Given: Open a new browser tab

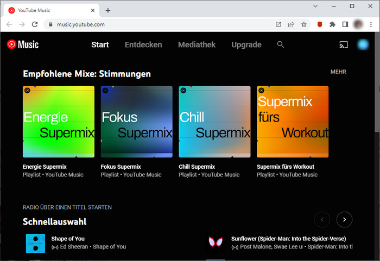Looking at the screenshot, I should [x=108, y=10].
